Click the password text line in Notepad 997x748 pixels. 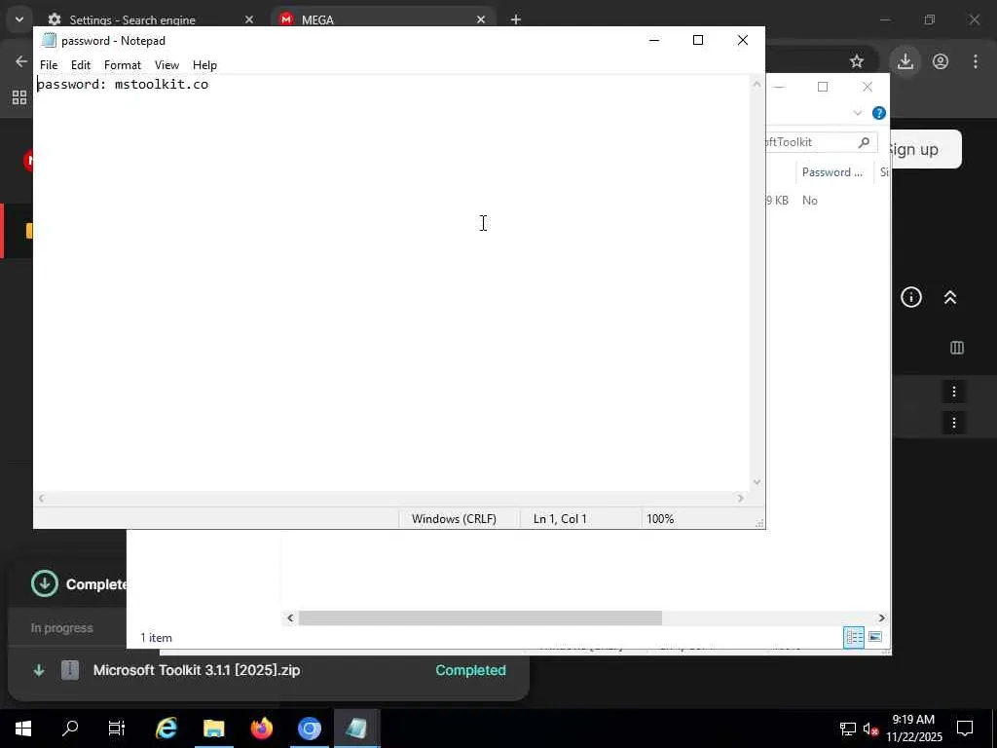[x=123, y=84]
